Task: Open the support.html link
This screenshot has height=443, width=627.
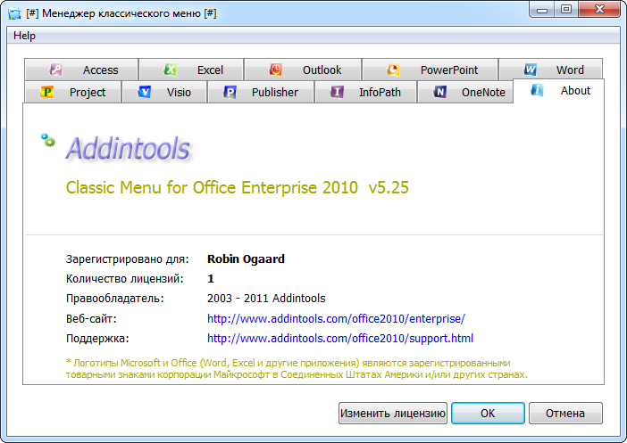Action: pyautogui.click(x=340, y=339)
